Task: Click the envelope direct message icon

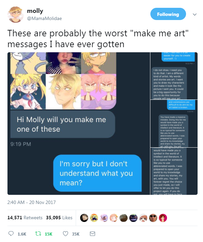Action: pos(92,234)
